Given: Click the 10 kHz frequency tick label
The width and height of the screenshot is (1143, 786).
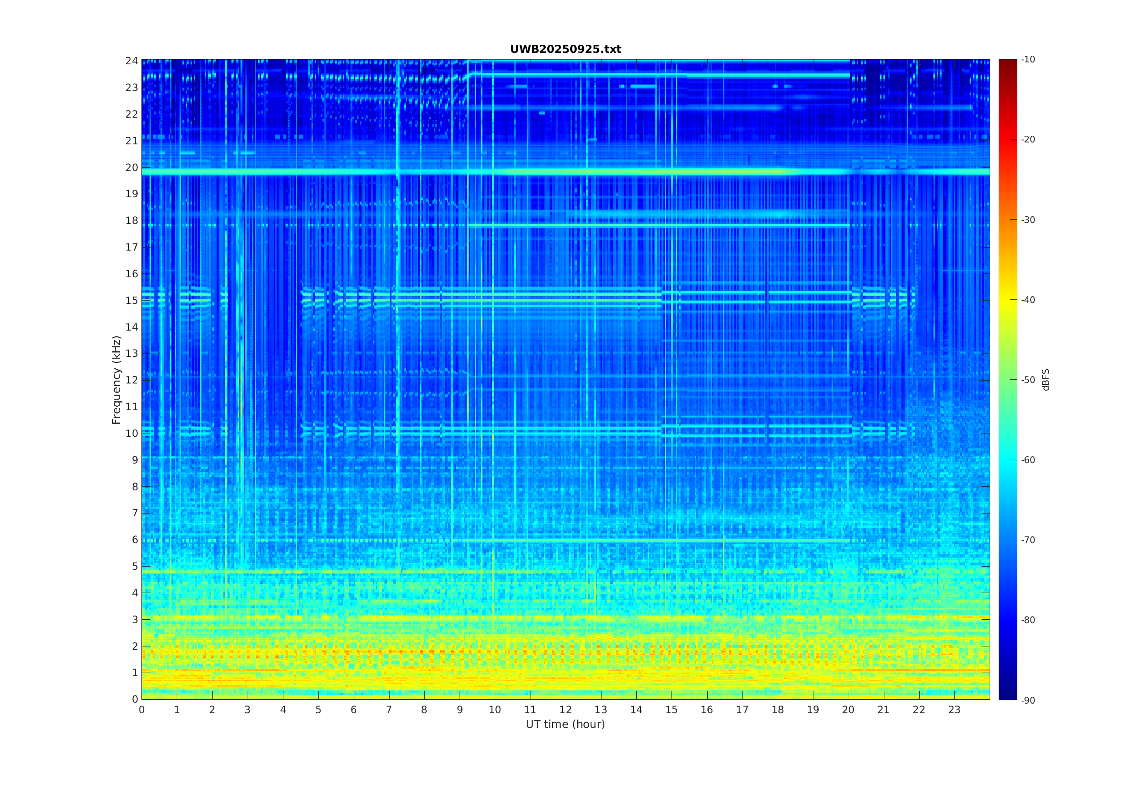Looking at the screenshot, I should [x=131, y=433].
